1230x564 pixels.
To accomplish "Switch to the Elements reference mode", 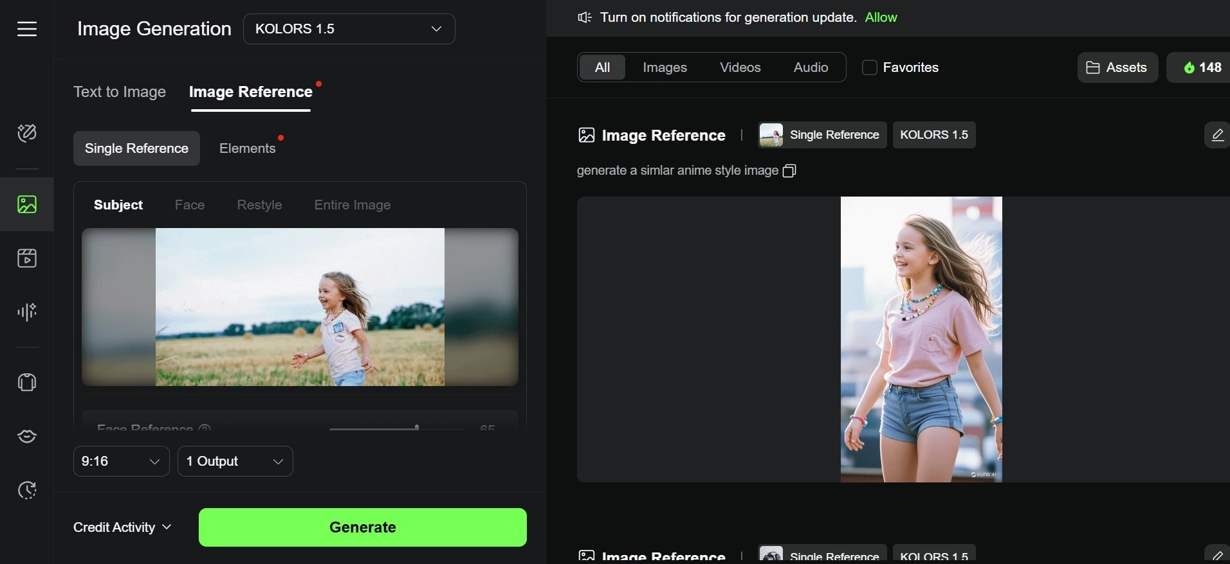I will 247,148.
